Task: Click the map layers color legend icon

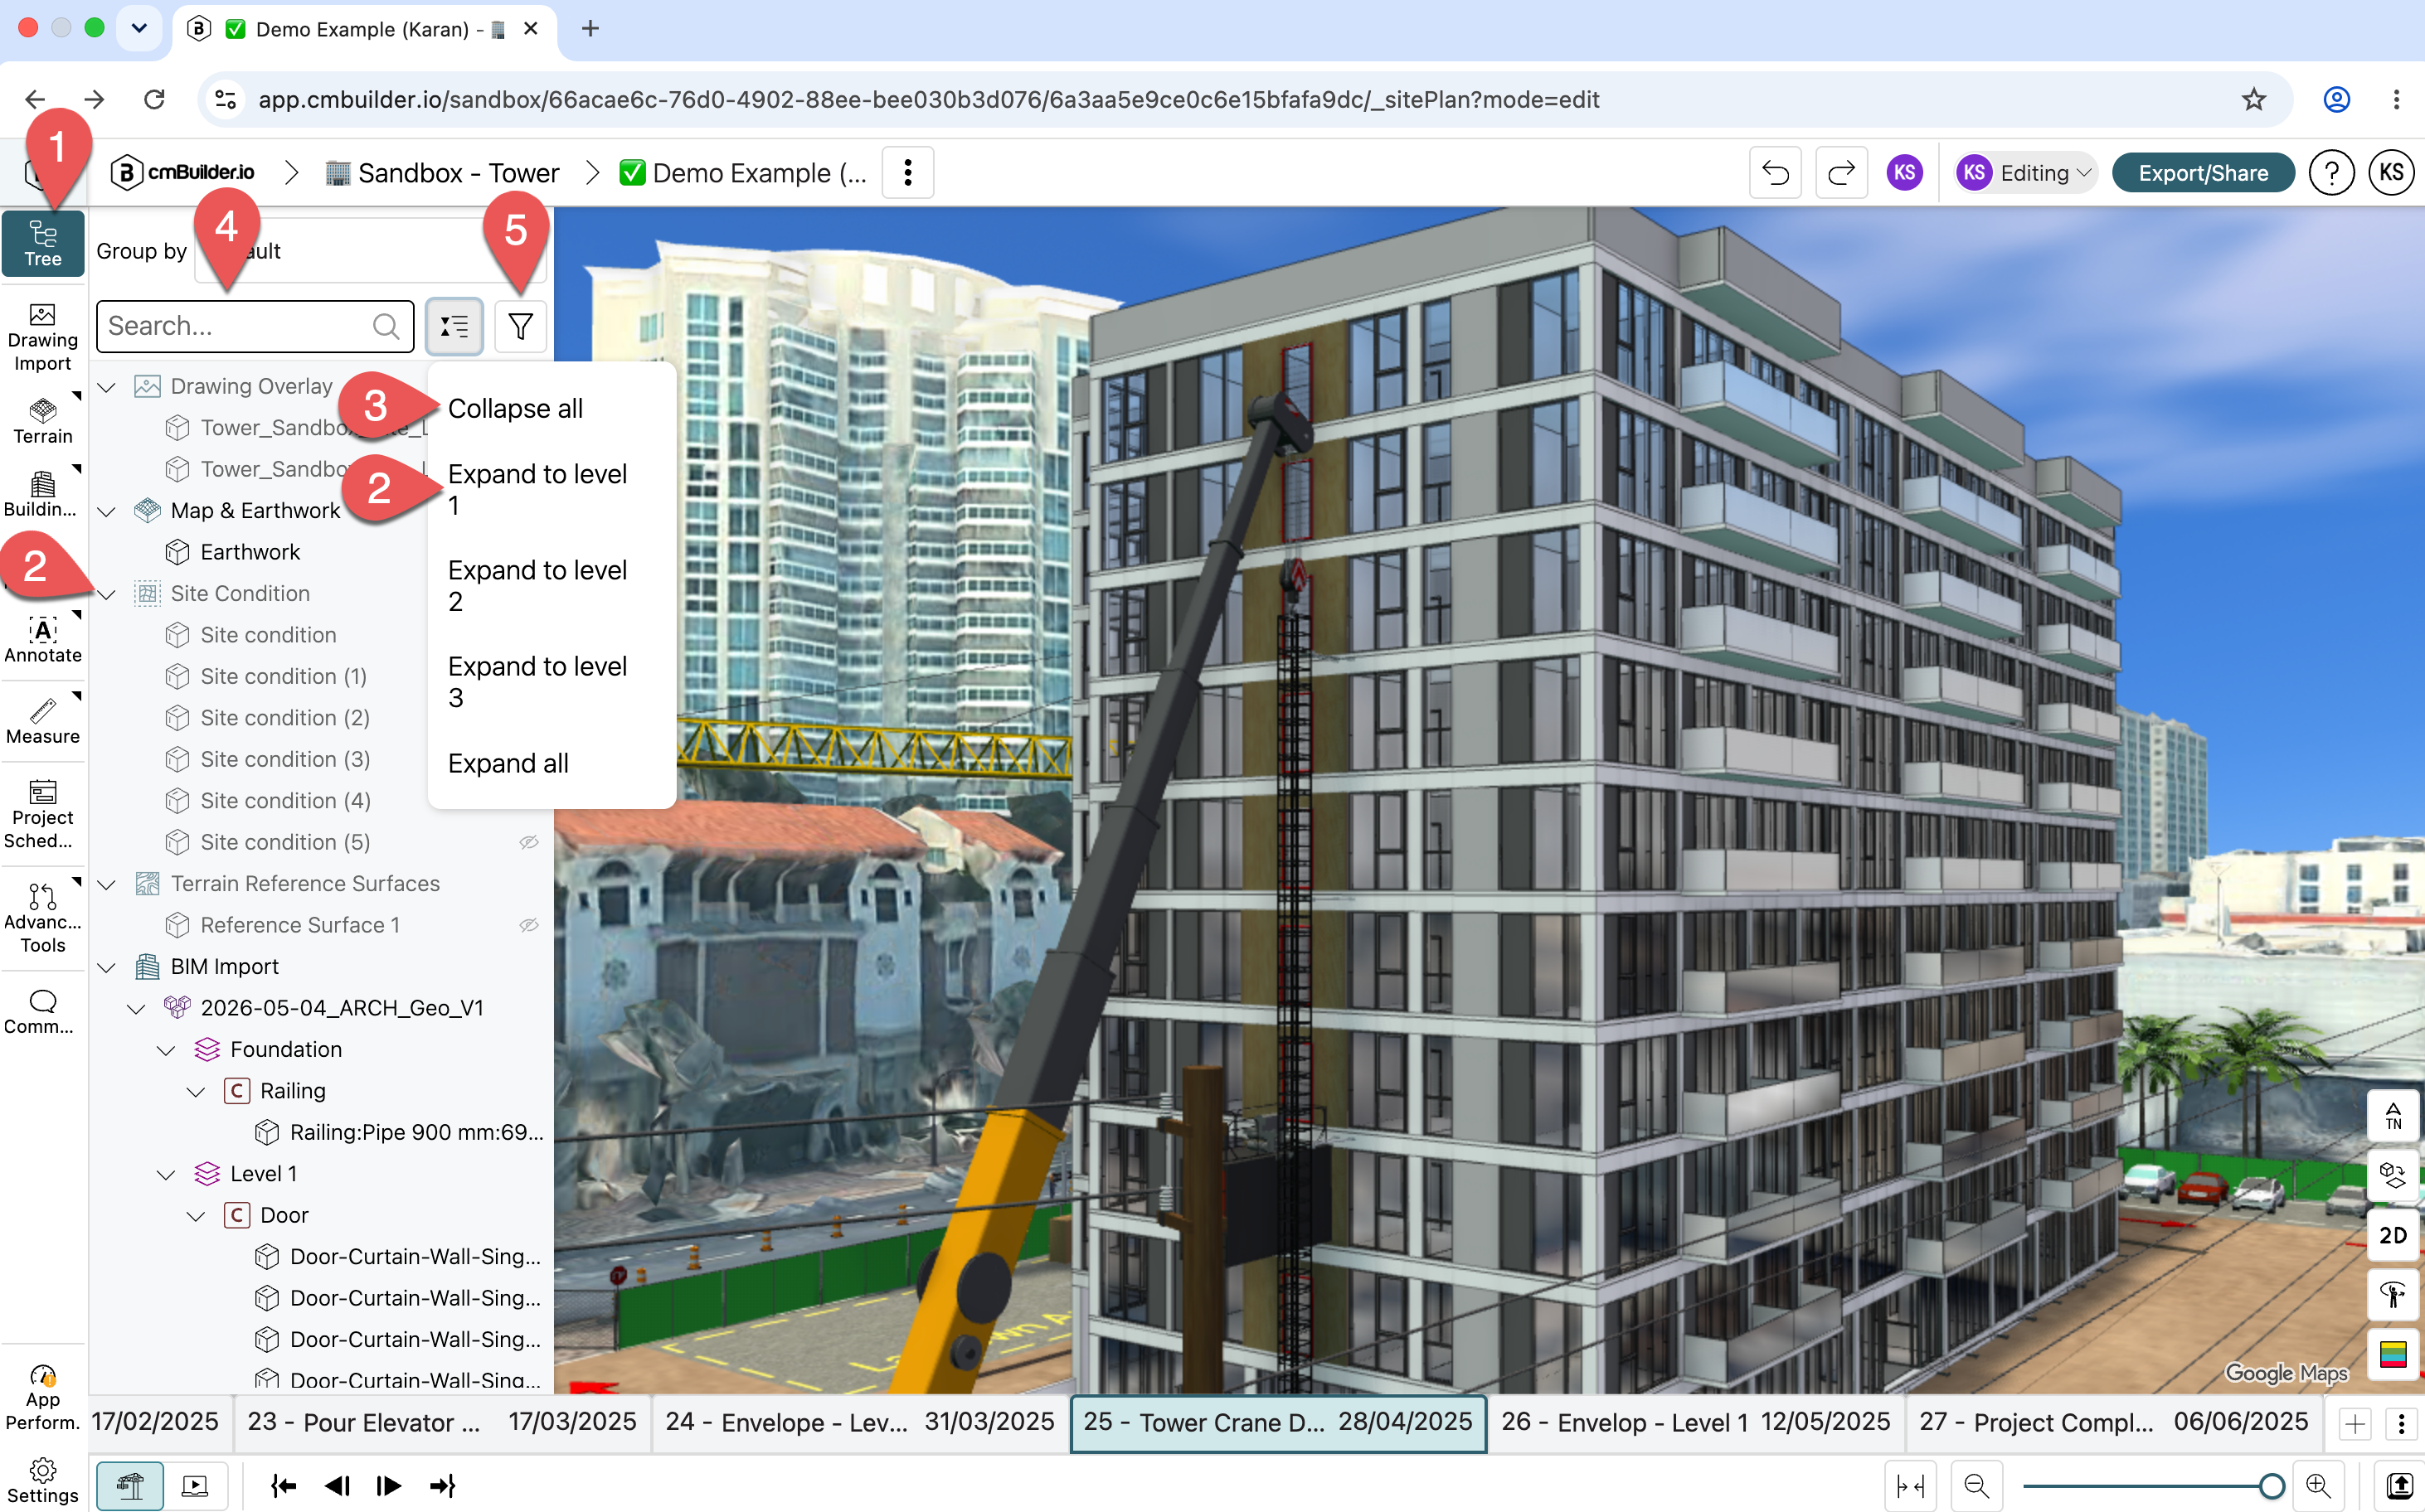Action: point(2393,1354)
